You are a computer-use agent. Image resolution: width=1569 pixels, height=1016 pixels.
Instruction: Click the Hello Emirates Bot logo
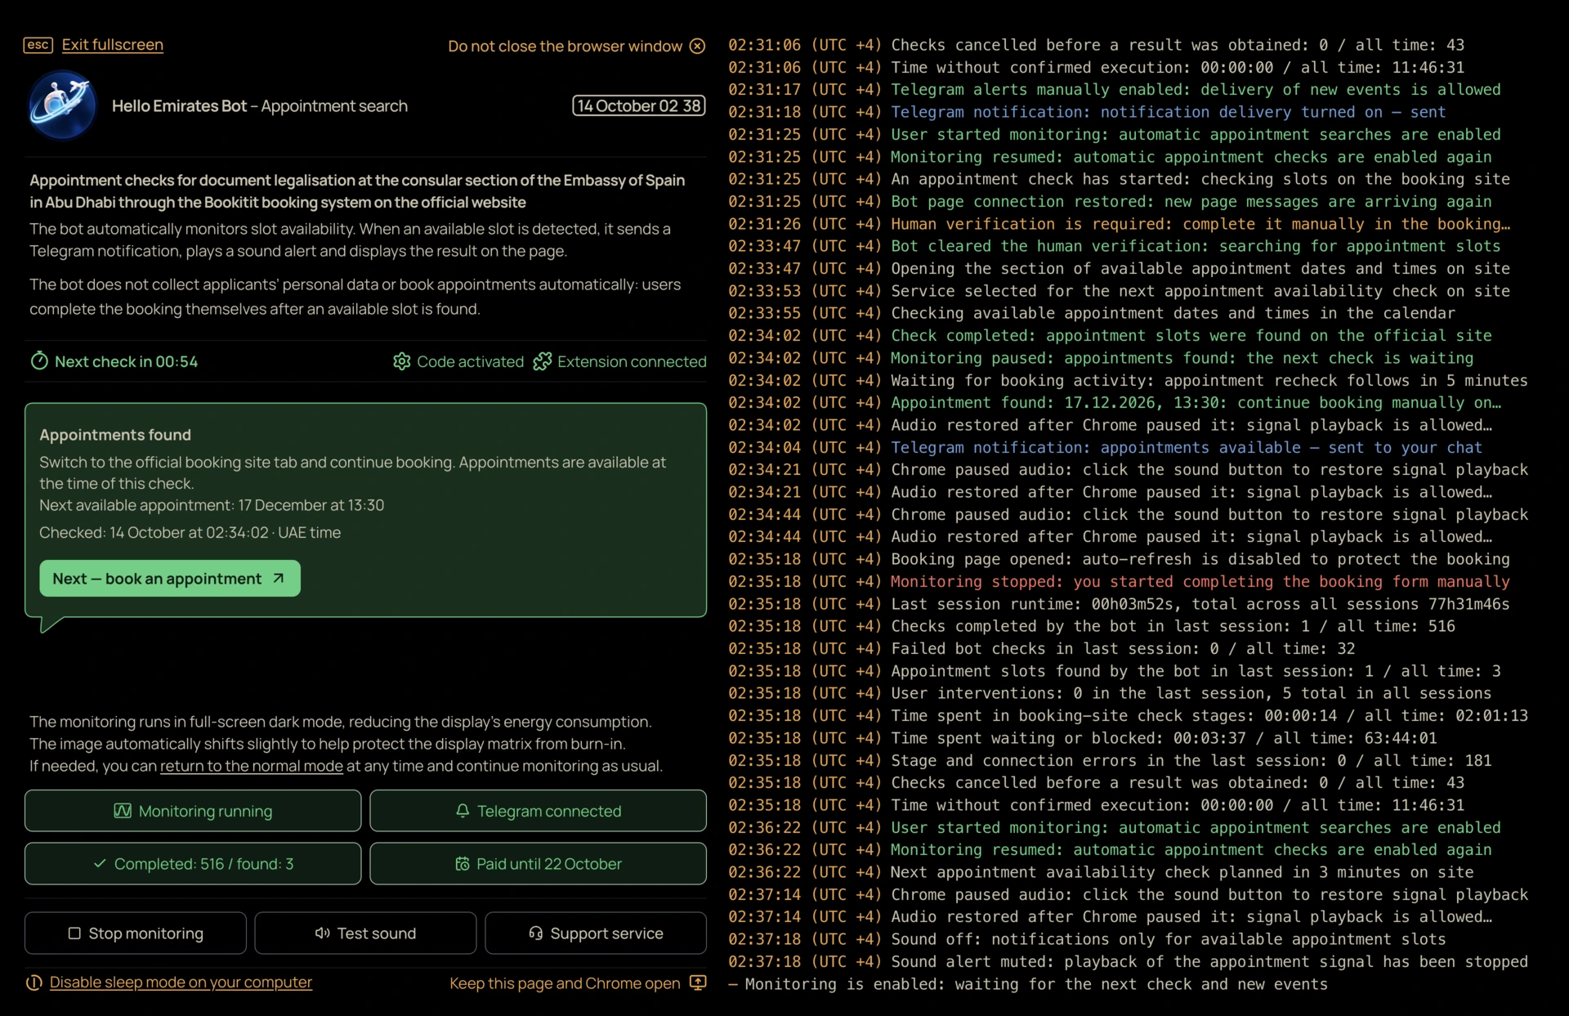tap(63, 105)
